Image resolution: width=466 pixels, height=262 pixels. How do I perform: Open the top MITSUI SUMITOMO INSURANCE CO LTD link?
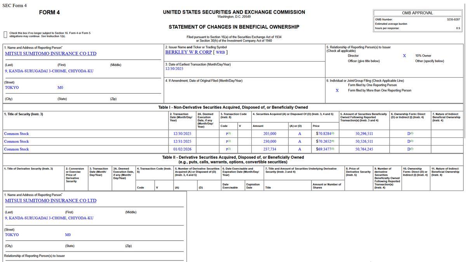tap(50, 54)
